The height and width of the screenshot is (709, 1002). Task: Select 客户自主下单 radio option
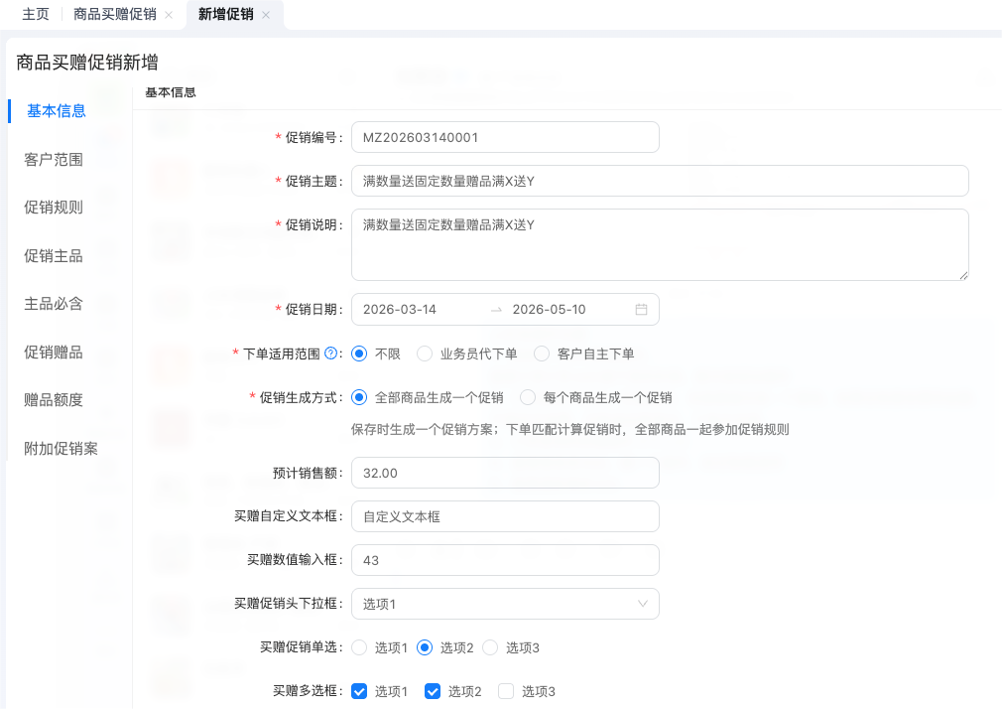click(x=542, y=354)
